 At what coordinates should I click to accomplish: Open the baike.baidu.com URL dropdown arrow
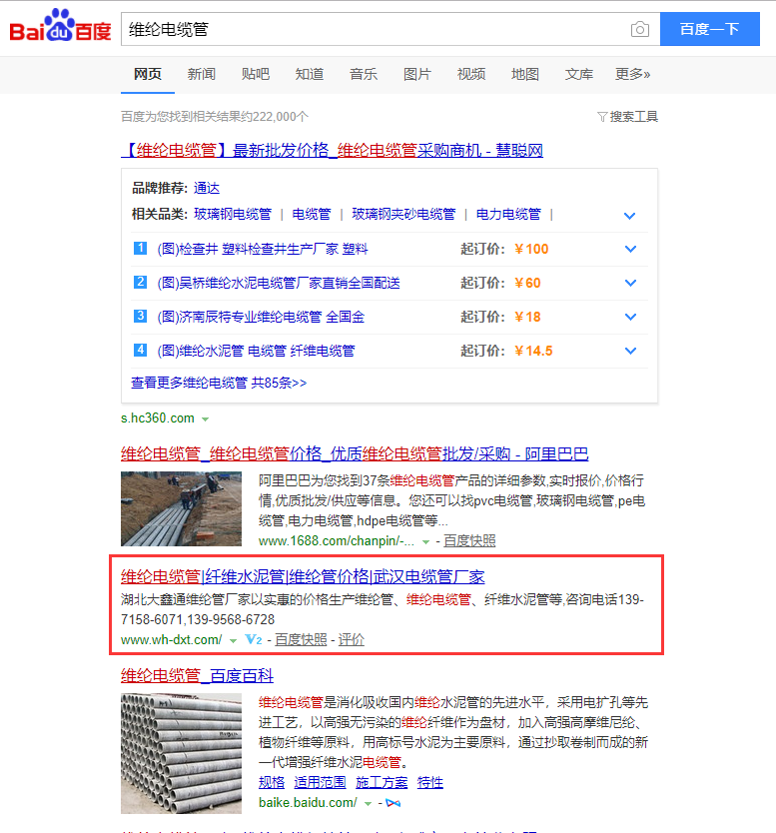[368, 804]
